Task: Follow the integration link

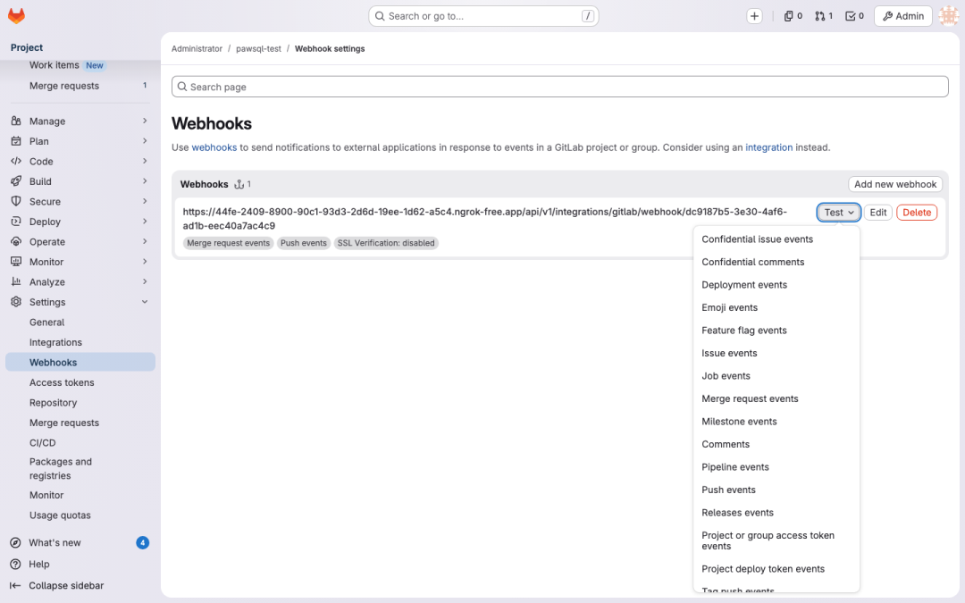Action: [x=768, y=147]
